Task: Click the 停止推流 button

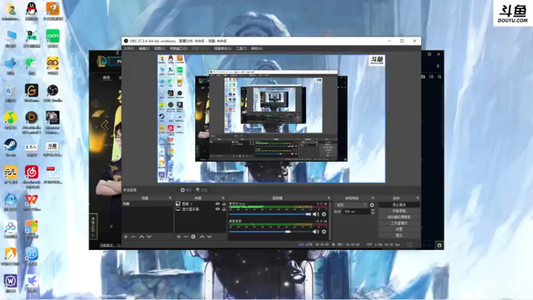Action: coord(399,205)
